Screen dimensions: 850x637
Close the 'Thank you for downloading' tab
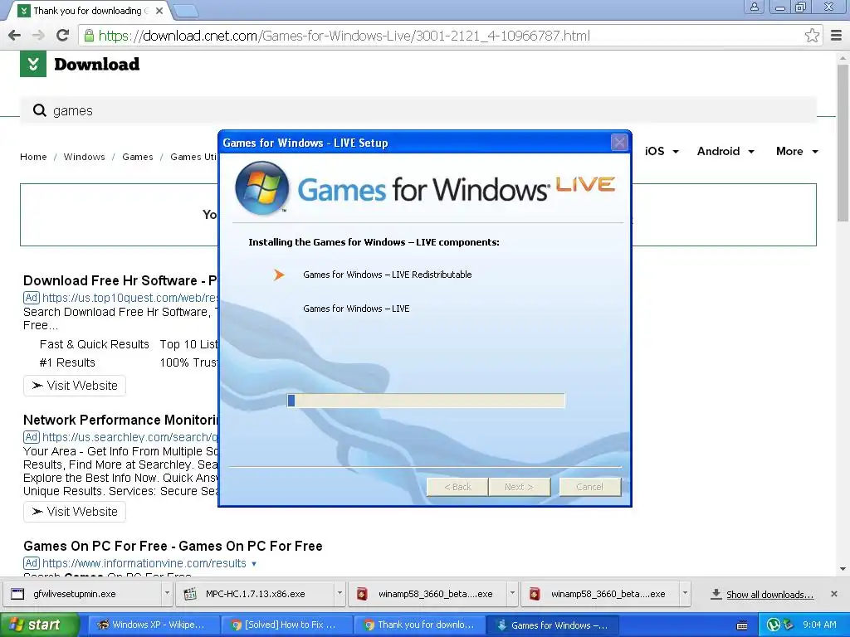[x=159, y=11]
